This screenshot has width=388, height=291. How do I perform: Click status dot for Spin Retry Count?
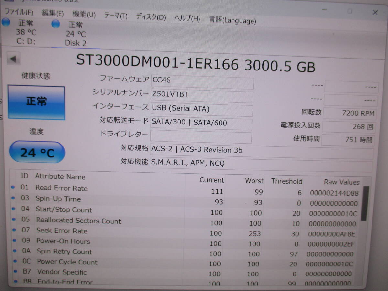pyautogui.click(x=15, y=251)
